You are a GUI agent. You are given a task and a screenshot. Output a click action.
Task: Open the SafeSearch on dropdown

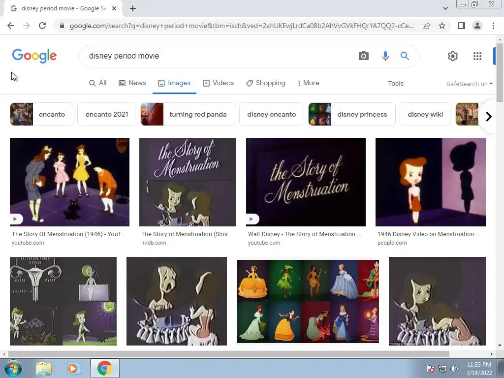click(469, 84)
